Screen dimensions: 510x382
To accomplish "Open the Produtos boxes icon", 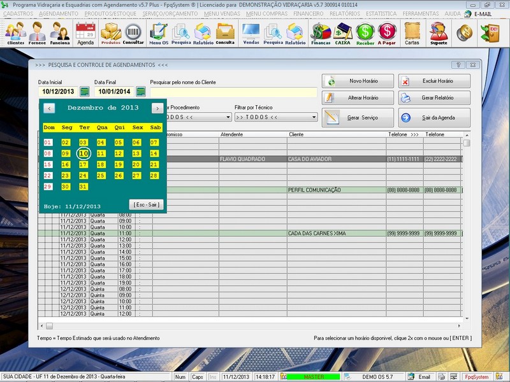I will (x=111, y=32).
